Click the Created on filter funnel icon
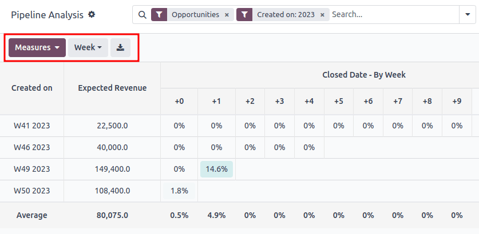 (244, 15)
